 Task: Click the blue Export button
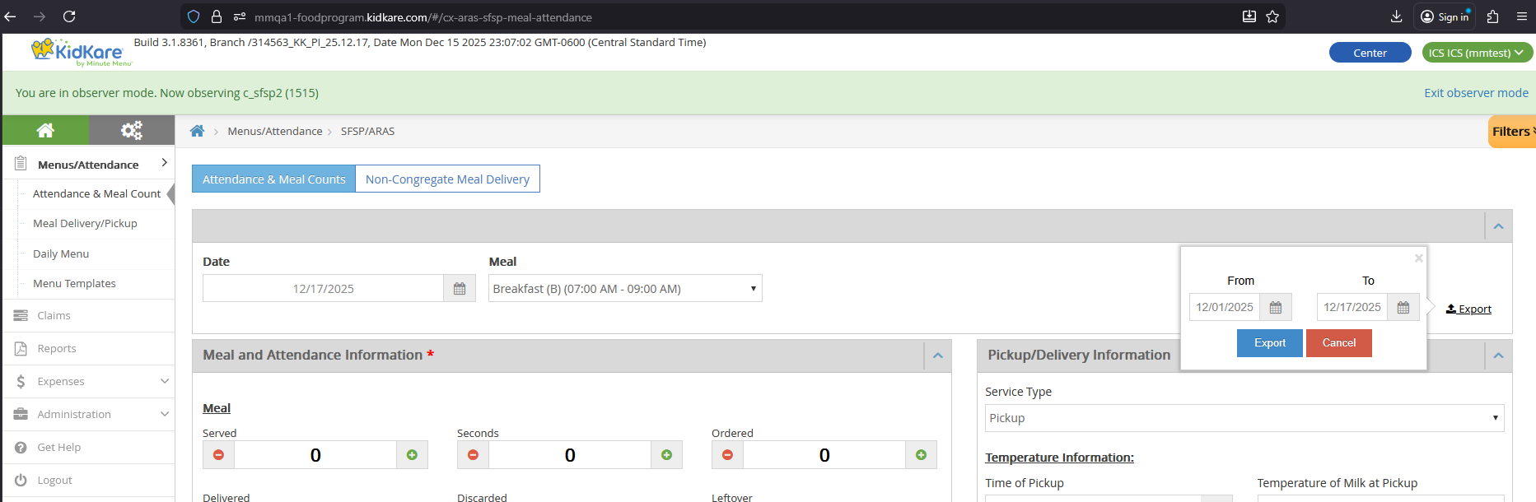[1269, 343]
